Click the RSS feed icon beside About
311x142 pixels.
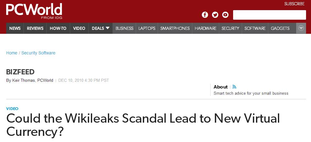(234, 87)
